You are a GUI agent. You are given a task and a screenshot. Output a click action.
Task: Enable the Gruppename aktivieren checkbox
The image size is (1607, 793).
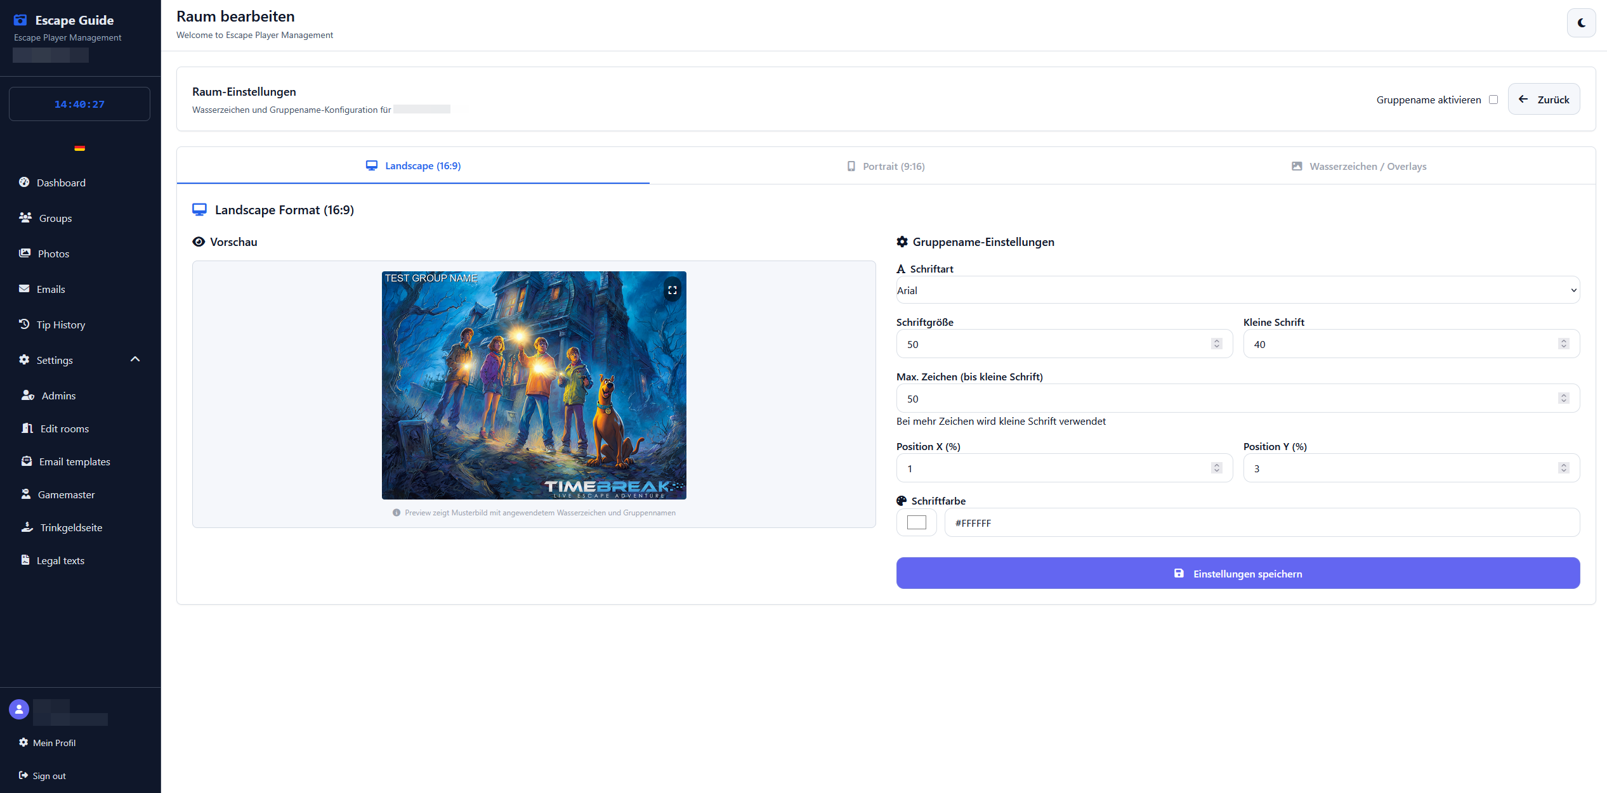1493,100
